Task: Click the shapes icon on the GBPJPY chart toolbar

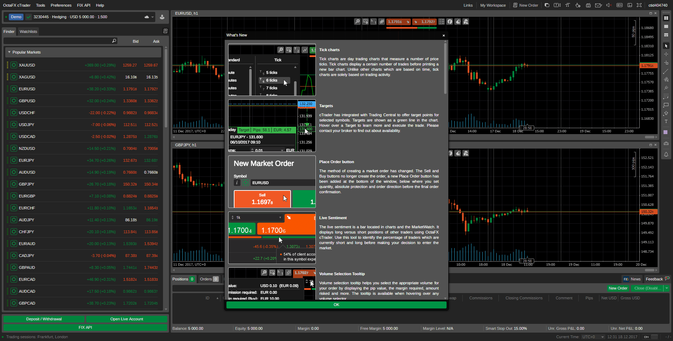Action: [x=466, y=153]
